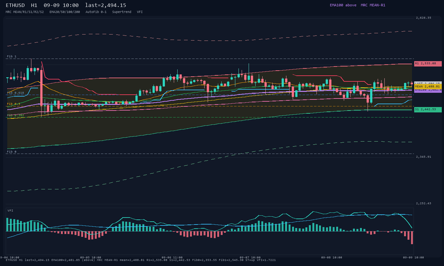Click the yellow MEAN 2,488.81 price tag
The width and height of the screenshot is (444, 266).
(428, 86)
